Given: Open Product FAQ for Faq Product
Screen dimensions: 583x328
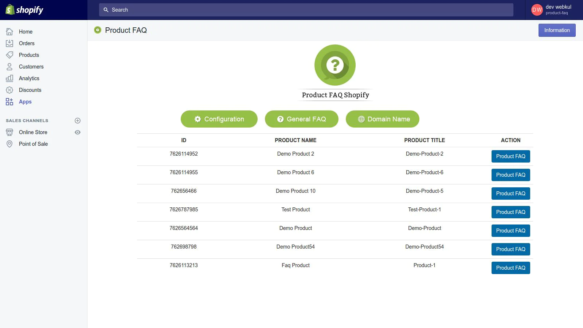Looking at the screenshot, I should 511,268.
